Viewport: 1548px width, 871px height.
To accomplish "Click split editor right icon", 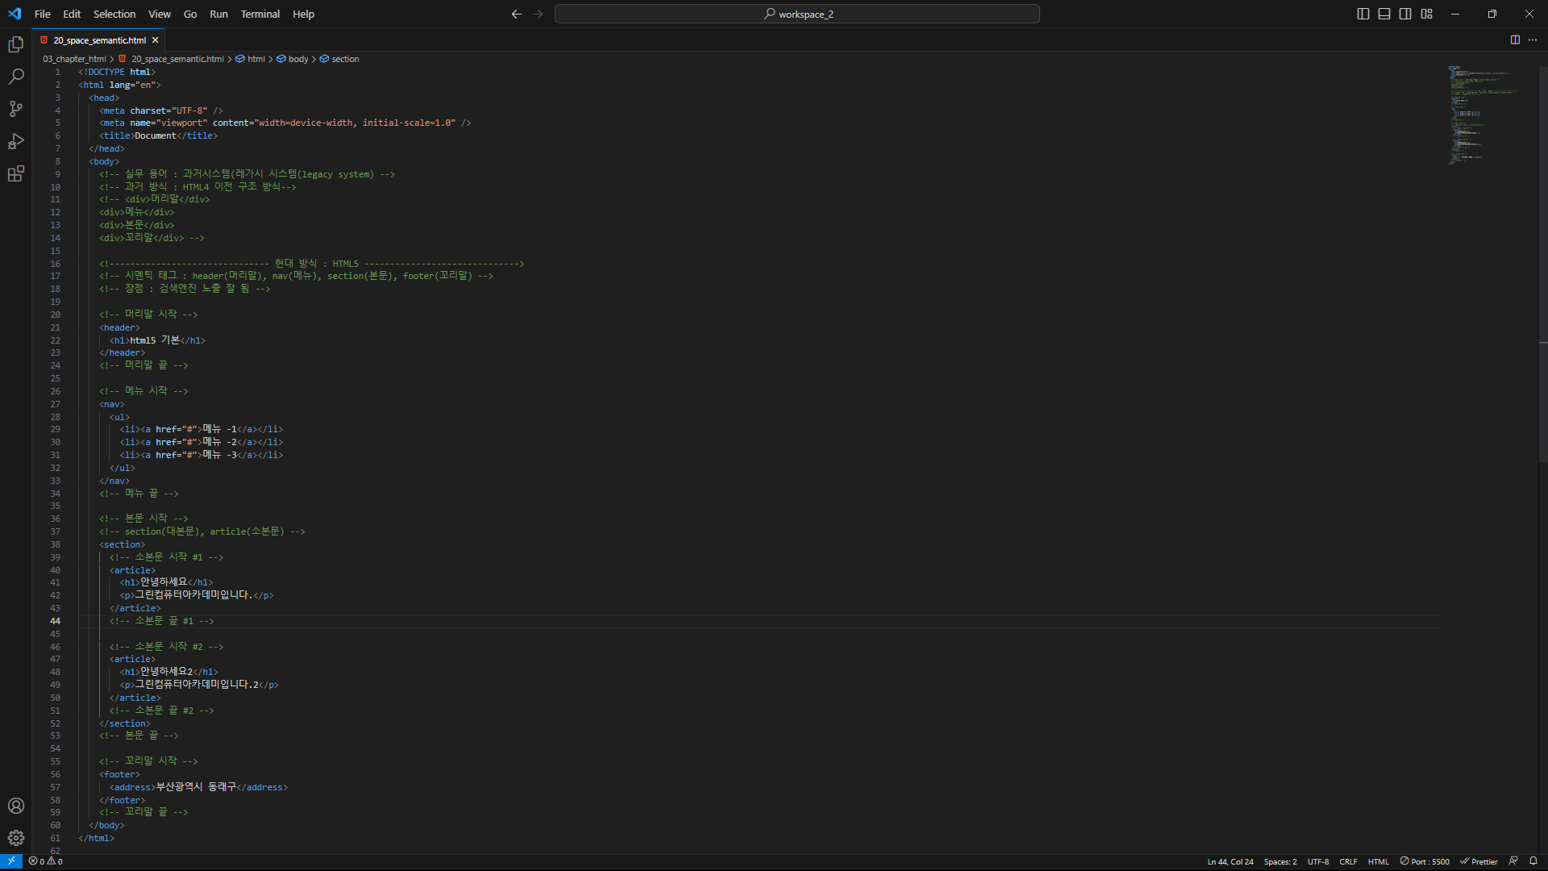I will click(x=1515, y=40).
